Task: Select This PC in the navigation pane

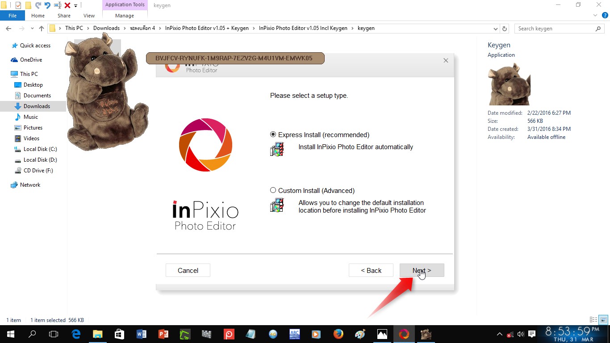Action: coord(29,74)
